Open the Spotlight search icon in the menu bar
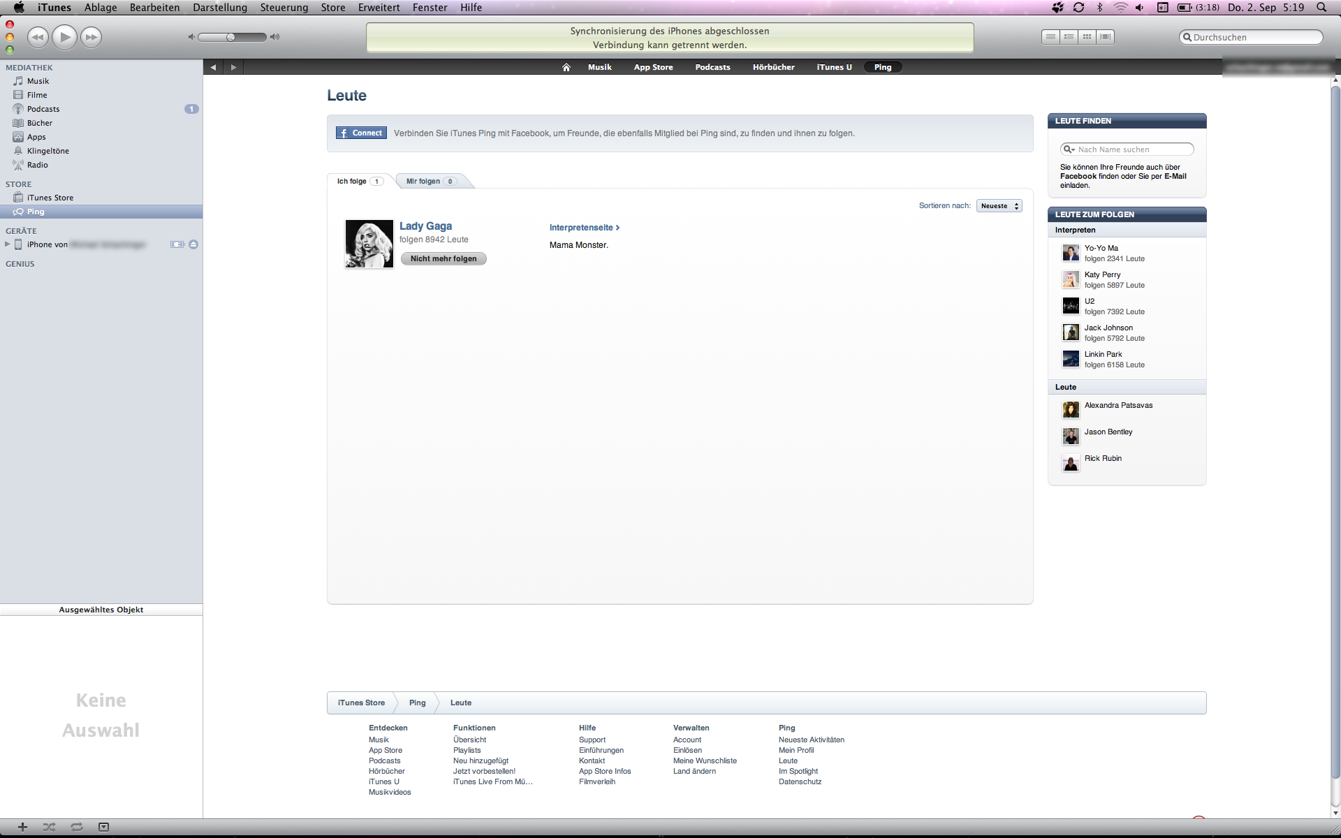The height and width of the screenshot is (838, 1341). point(1321,8)
